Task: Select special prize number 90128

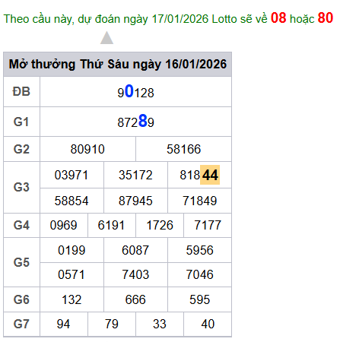Action: (135, 91)
